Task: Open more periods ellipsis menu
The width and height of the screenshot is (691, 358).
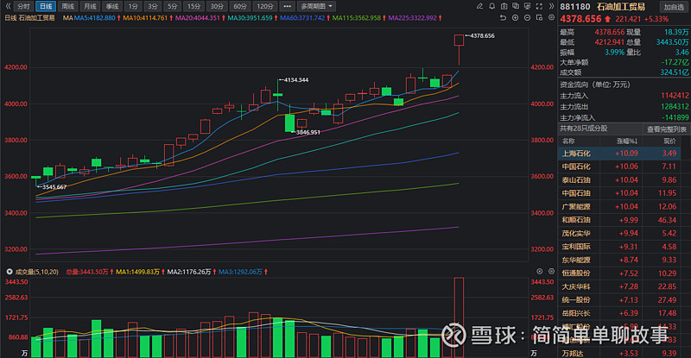Action: click(287, 6)
